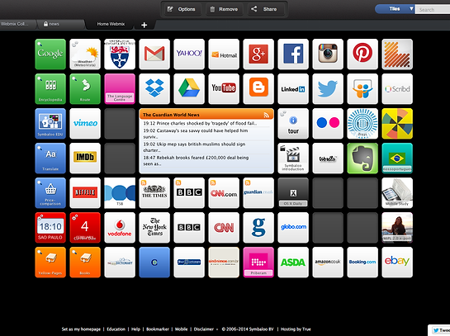
Task: Open the Price-comparison tile
Action: coord(50,193)
